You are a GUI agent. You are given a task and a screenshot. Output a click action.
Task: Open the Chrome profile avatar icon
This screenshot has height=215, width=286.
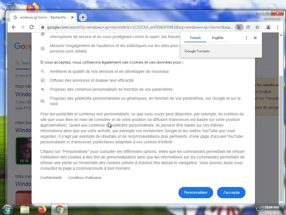pos(268,27)
